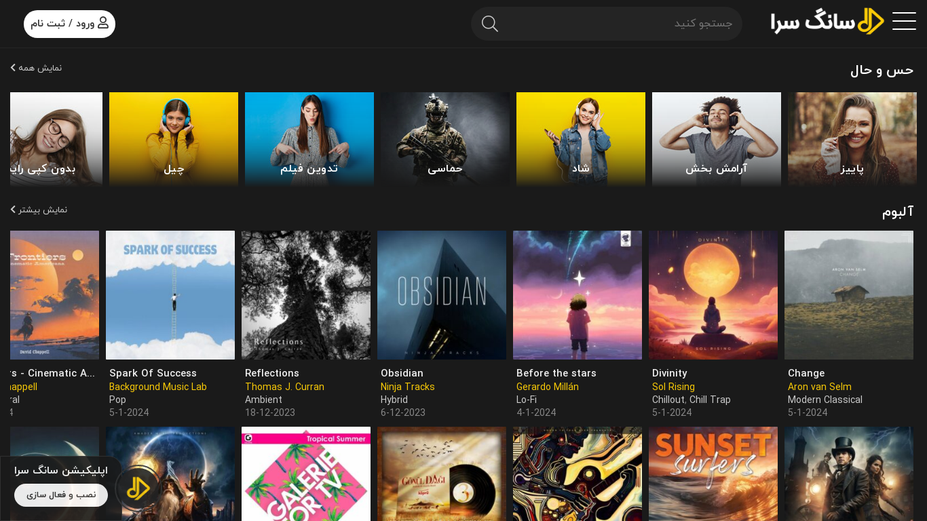
Task: Click the Modern Classical genre text
Action: coord(825,400)
